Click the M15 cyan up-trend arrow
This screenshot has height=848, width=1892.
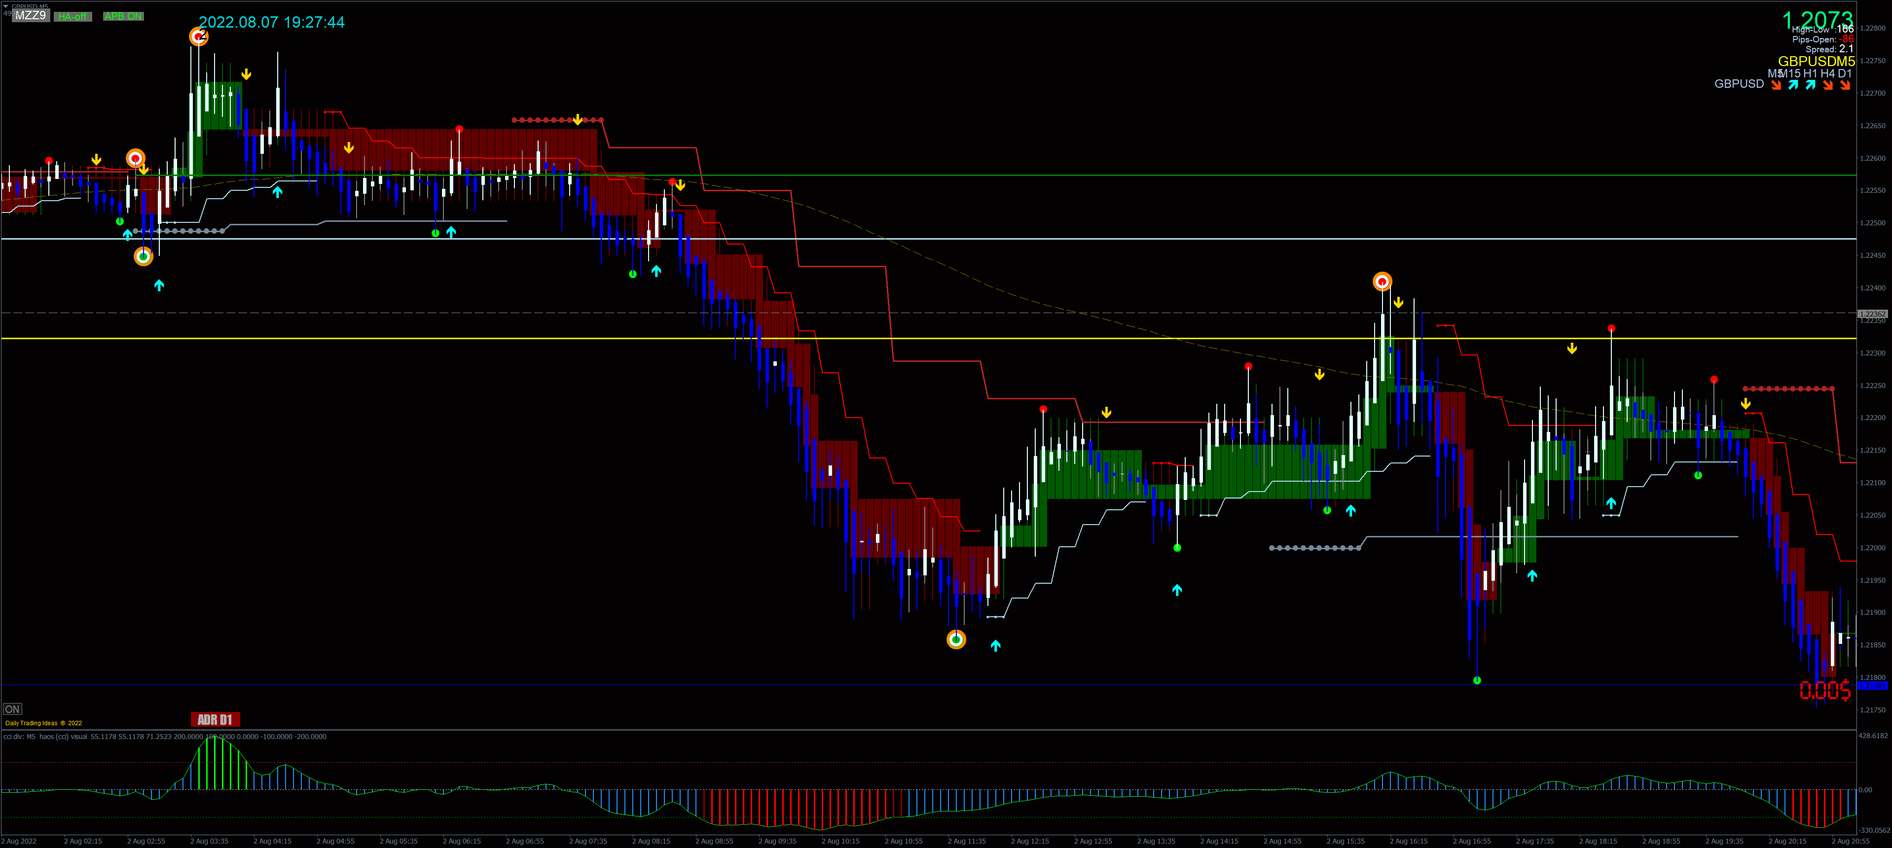[x=1793, y=85]
